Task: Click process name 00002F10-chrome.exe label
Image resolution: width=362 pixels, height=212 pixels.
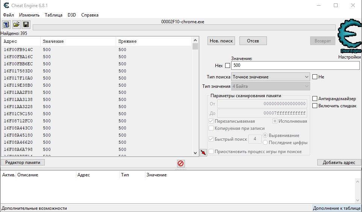Action: 183,22
